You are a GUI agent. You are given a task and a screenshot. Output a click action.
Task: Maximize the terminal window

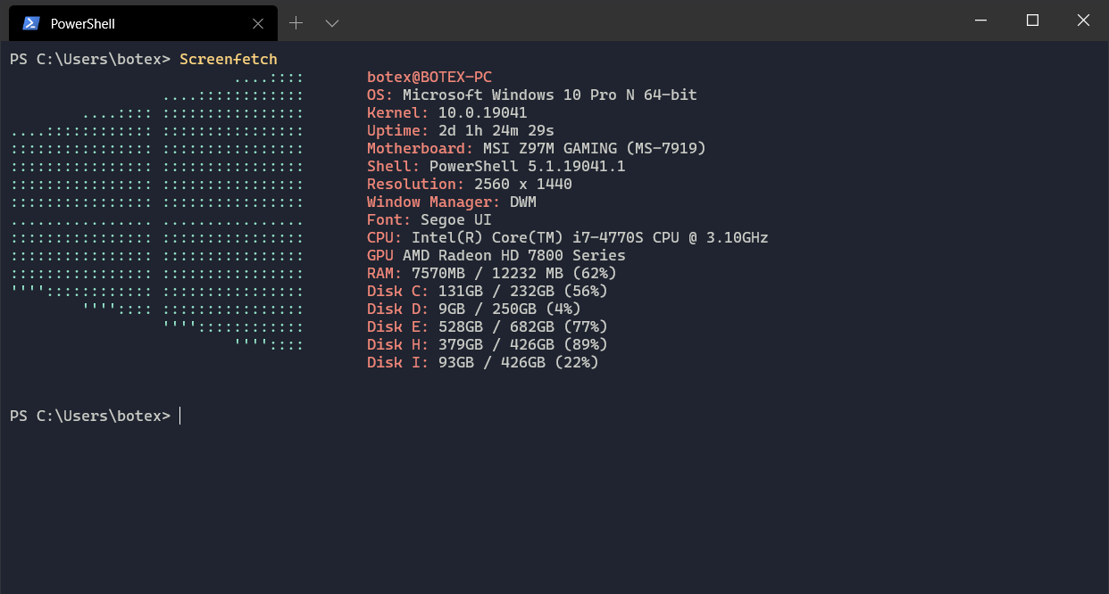(x=1032, y=20)
